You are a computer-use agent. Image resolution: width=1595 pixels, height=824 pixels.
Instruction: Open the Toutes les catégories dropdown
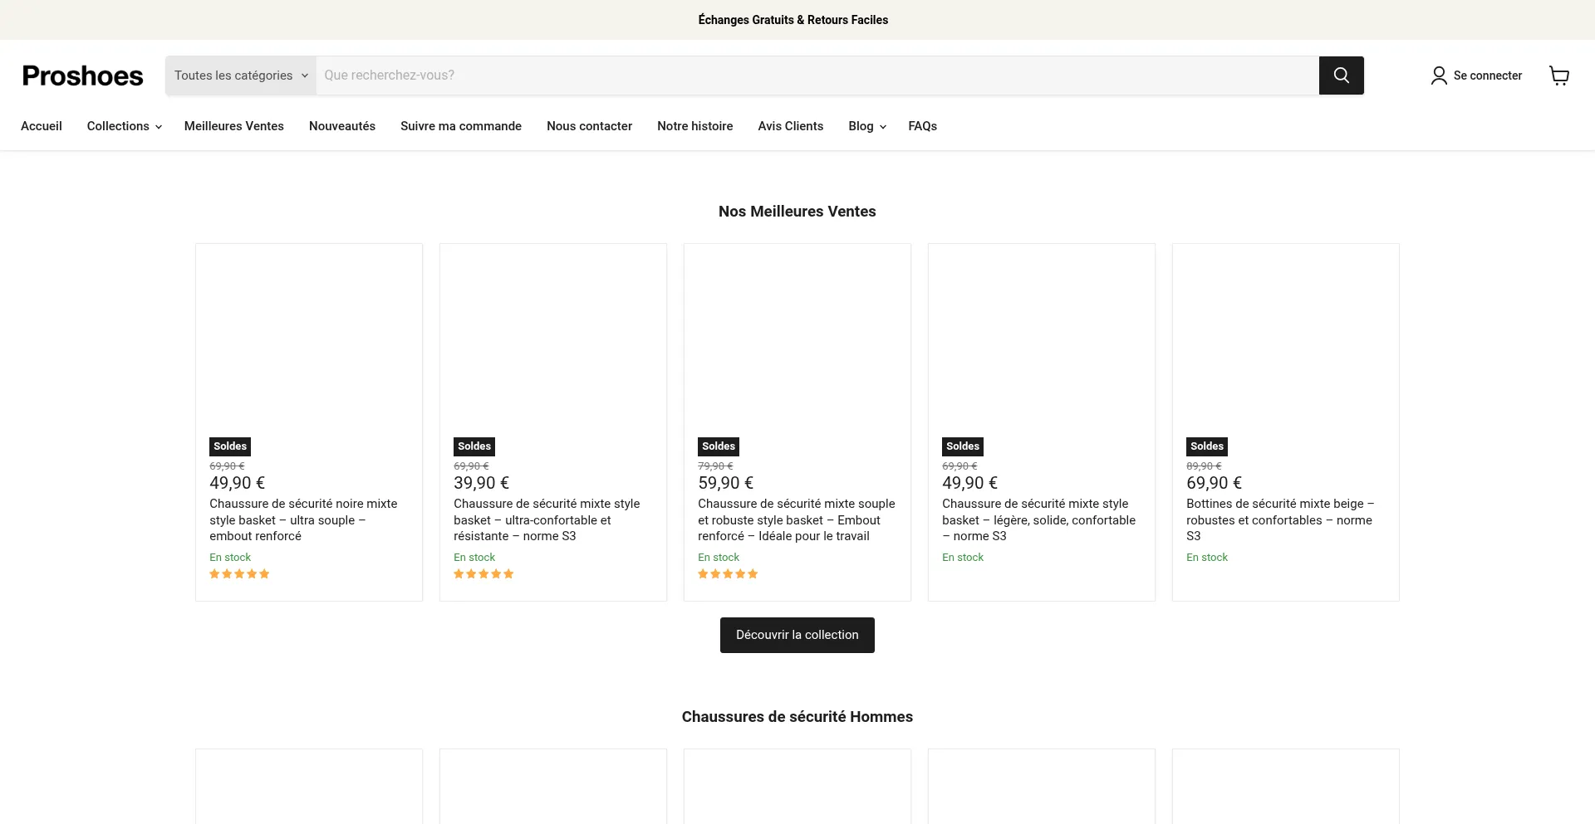coord(240,76)
